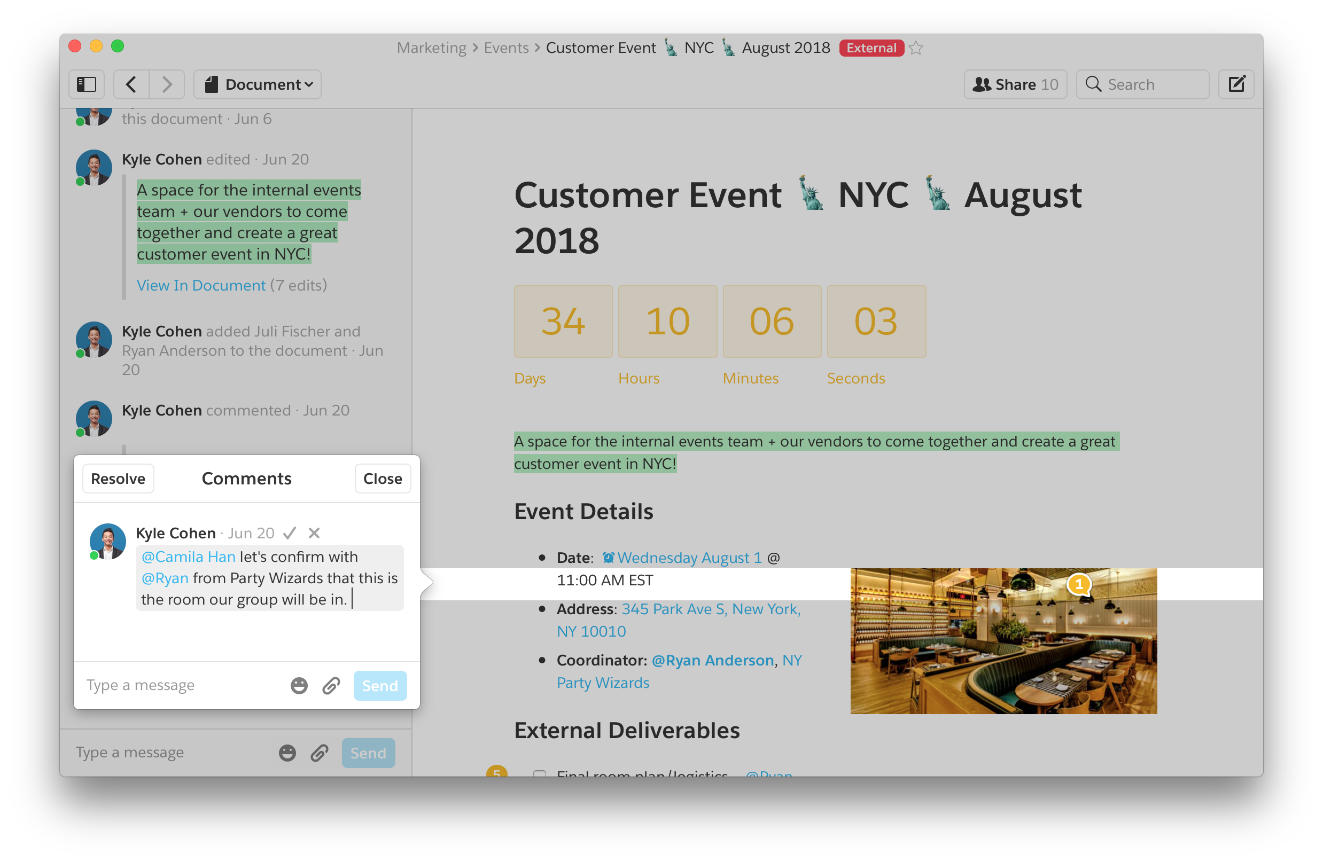The height and width of the screenshot is (862, 1323).
Task: Open the Marketing breadcrumb folder
Action: coord(431,49)
